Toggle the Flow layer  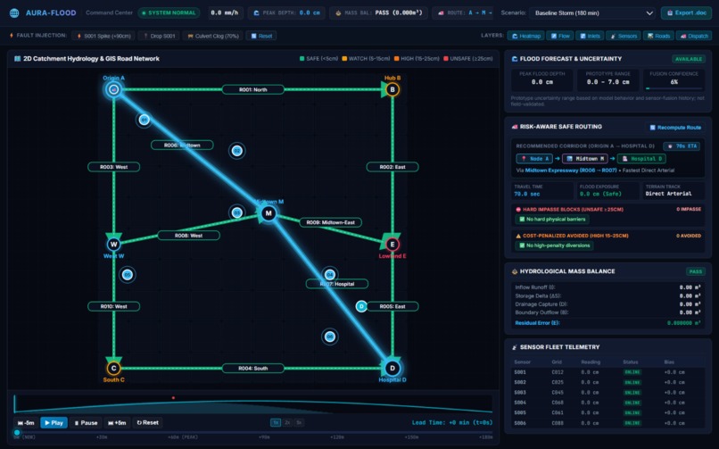click(x=560, y=36)
